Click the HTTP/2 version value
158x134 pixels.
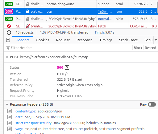pyautogui.click(x=63, y=74)
